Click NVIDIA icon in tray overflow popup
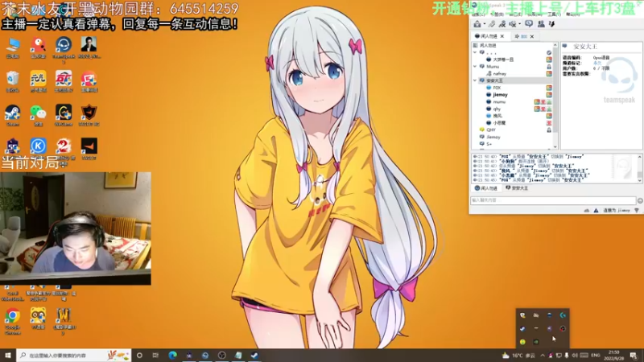 tap(536, 342)
